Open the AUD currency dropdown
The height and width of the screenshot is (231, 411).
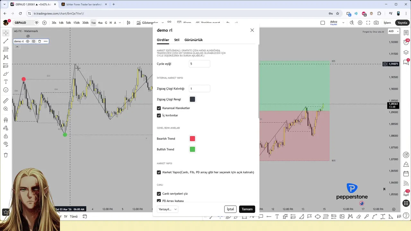tap(393, 31)
